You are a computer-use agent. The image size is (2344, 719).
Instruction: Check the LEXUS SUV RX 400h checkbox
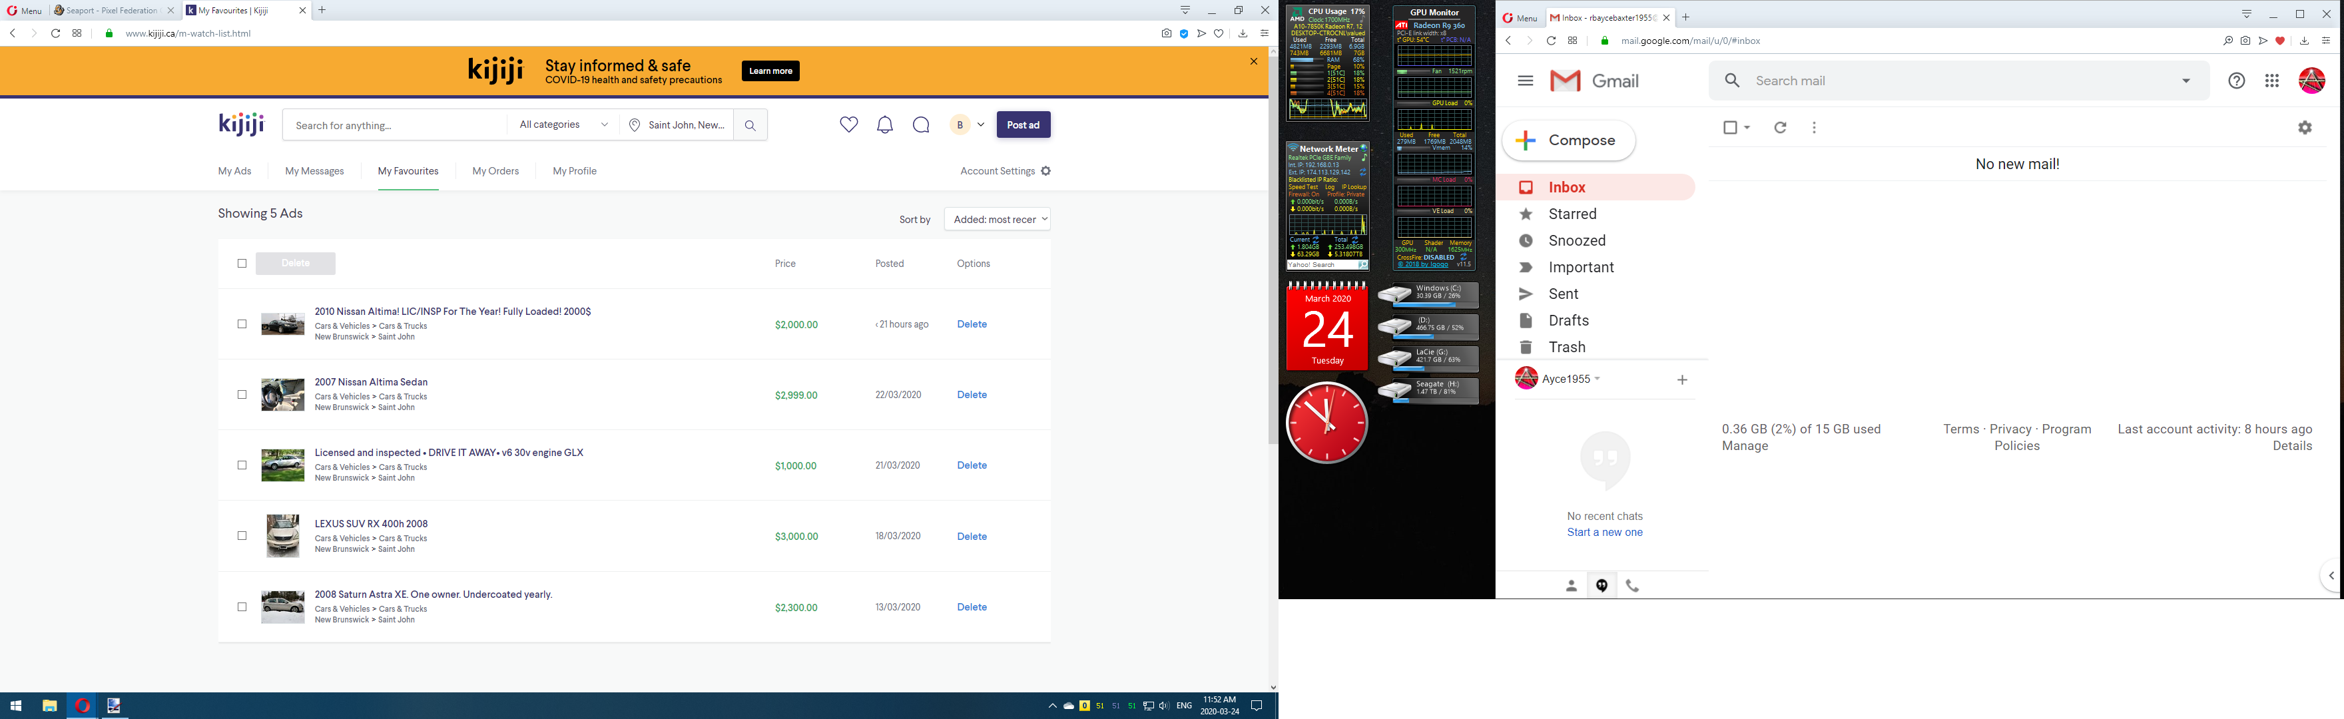(242, 536)
